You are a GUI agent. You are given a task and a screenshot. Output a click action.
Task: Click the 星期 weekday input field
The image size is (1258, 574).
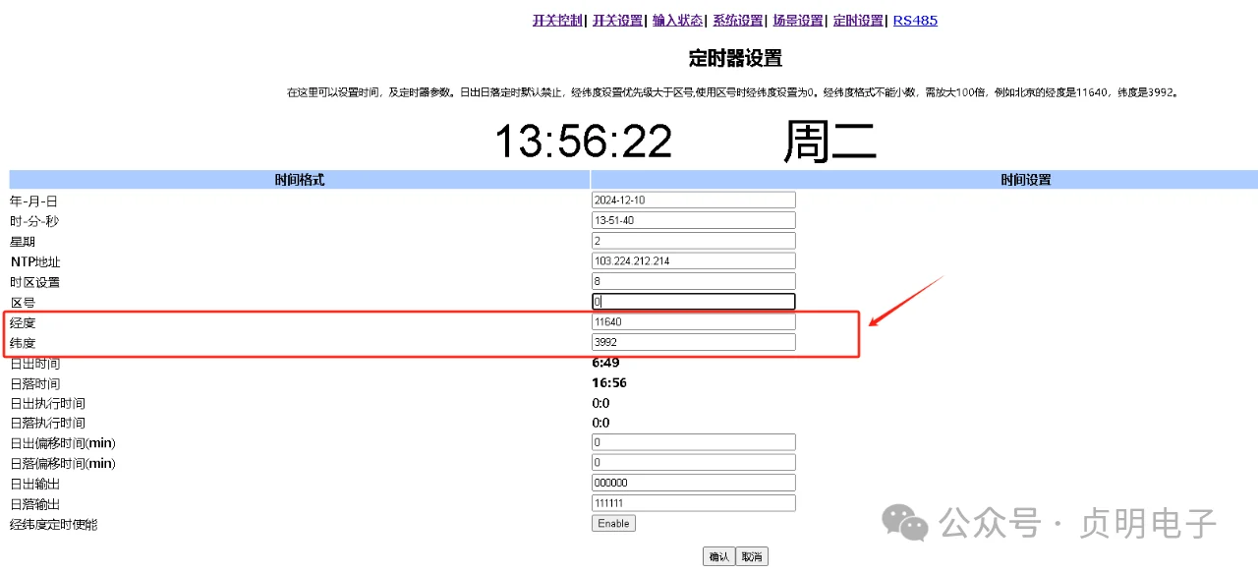coord(694,241)
